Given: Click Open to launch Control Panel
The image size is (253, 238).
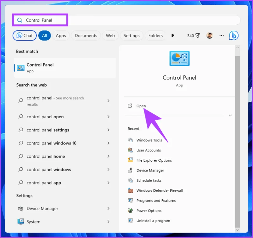Looking at the screenshot, I should [141, 106].
